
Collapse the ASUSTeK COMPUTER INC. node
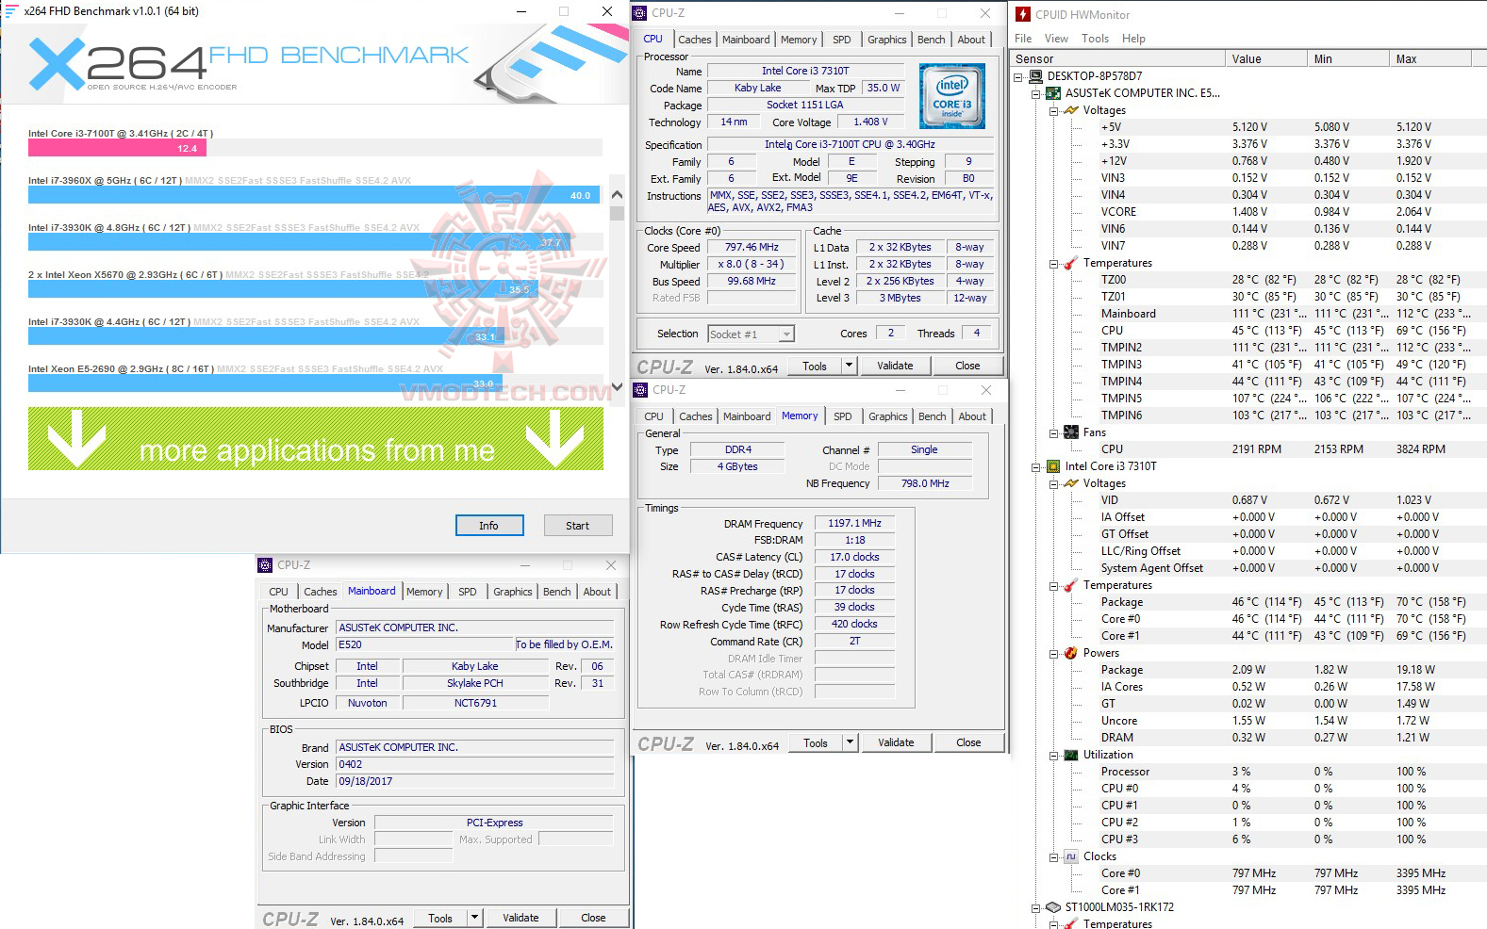(1036, 93)
